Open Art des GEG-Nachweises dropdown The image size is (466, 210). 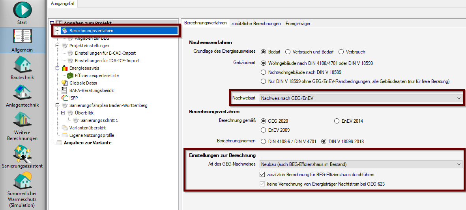[x=361, y=164]
